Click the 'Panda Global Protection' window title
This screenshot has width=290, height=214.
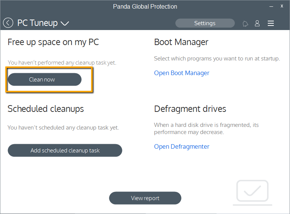pyautogui.click(x=145, y=7)
